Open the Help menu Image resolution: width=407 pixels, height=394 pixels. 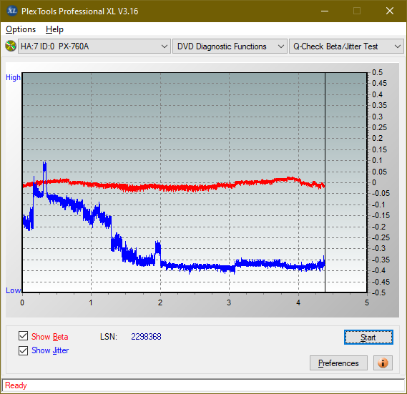tap(54, 29)
